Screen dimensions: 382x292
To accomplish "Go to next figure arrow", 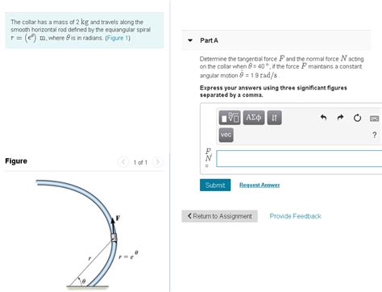I will tap(158, 162).
